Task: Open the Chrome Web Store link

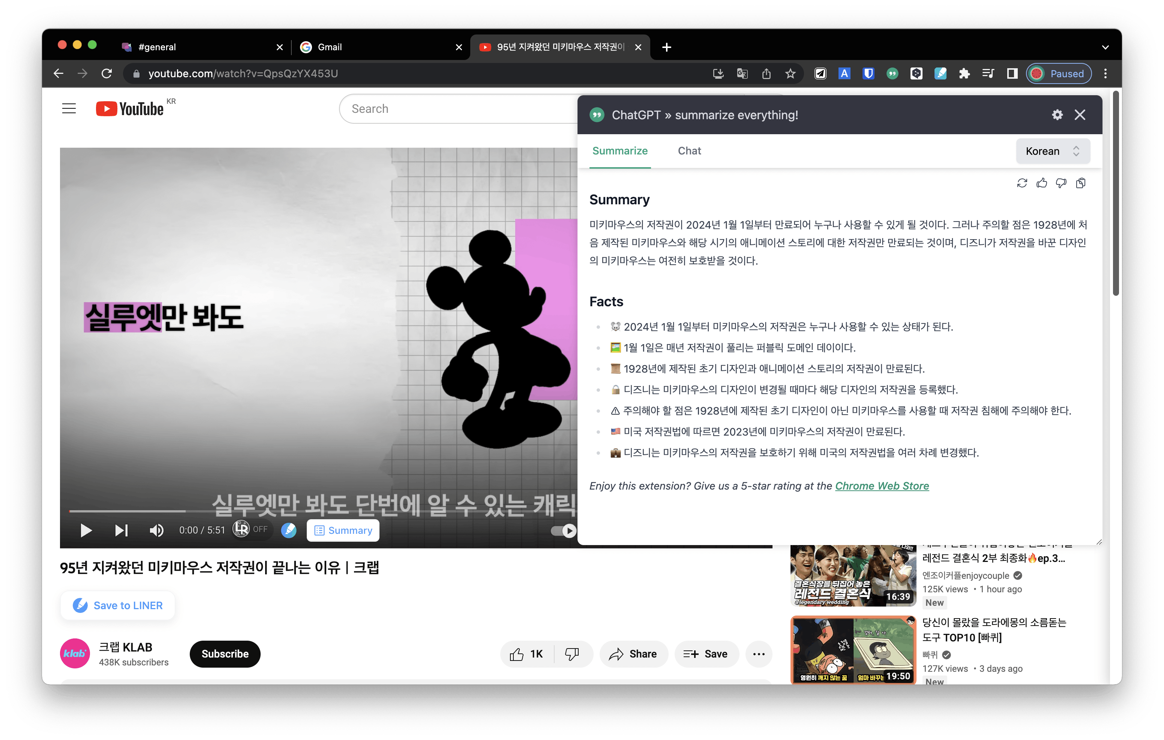Action: coord(882,486)
